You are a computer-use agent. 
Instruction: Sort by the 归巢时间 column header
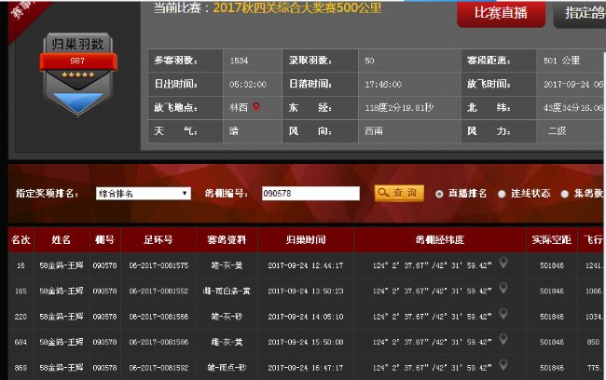pyautogui.click(x=305, y=239)
